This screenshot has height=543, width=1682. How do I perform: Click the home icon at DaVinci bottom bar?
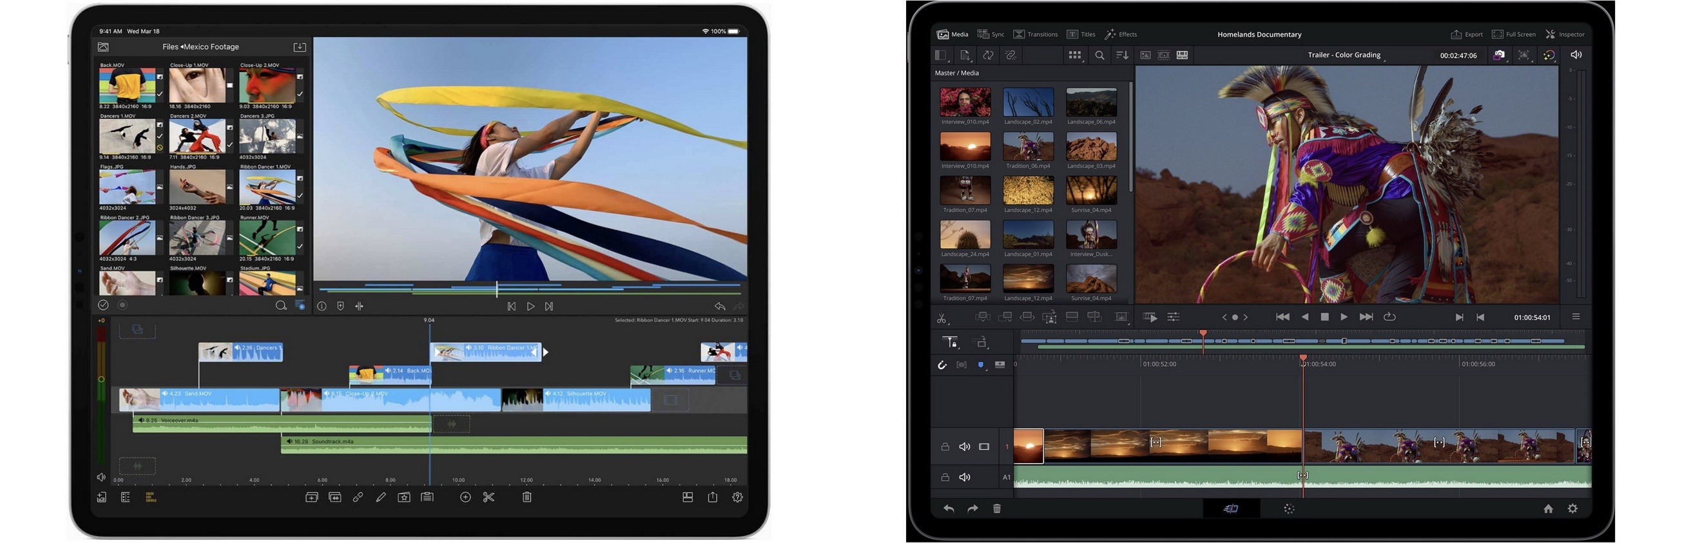(x=1548, y=509)
